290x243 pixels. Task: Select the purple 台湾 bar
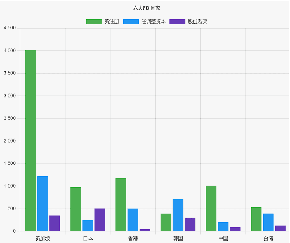280,228
